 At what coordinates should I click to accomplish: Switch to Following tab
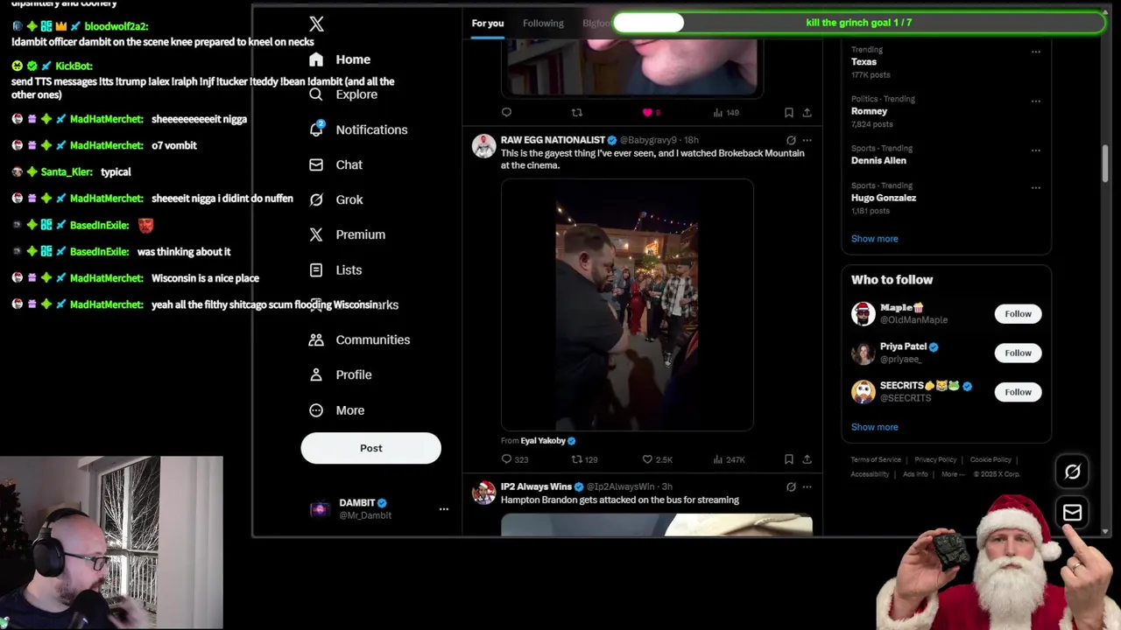[x=543, y=23]
